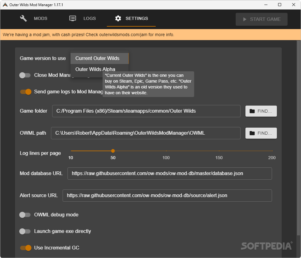Click the Mod database URL field
Image resolution: width=301 pixels, height=258 pixels.
tap(170, 174)
